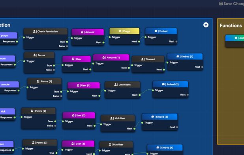
Task: Click the chat bubble icon on Embed (2) node
Action: [x=163, y=84]
